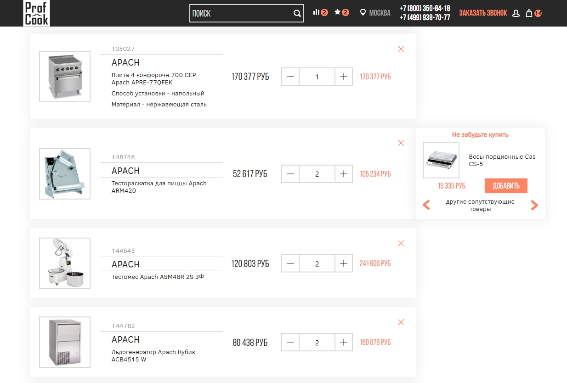Remove the Apach ARM420 dough roller
The height and width of the screenshot is (383, 567).
click(x=401, y=143)
